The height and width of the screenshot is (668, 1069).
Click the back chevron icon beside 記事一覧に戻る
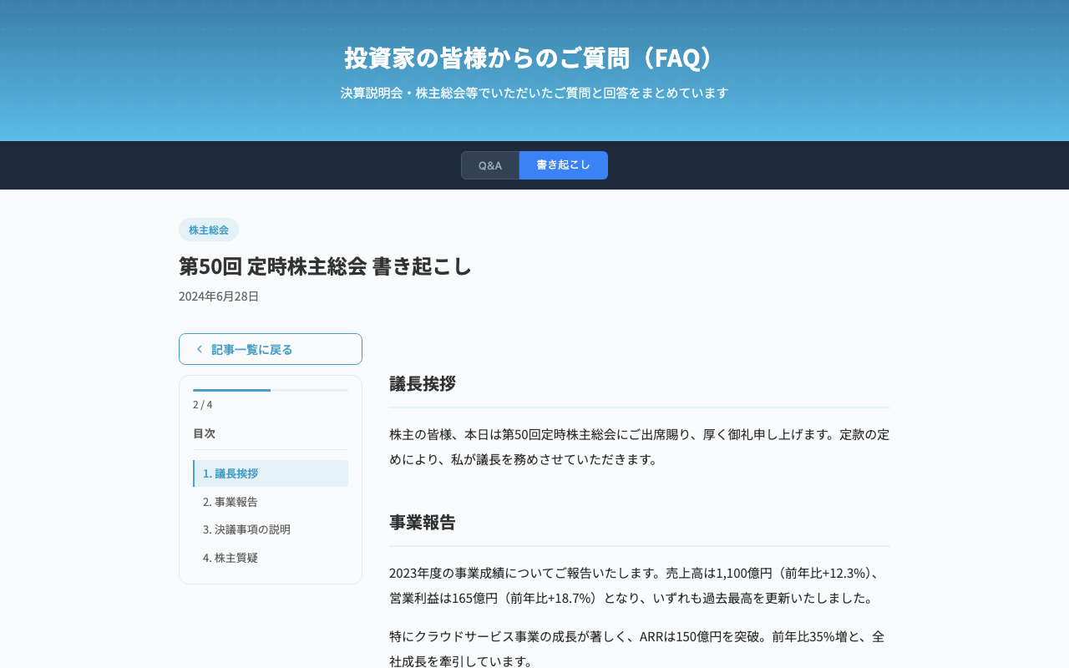tap(199, 349)
